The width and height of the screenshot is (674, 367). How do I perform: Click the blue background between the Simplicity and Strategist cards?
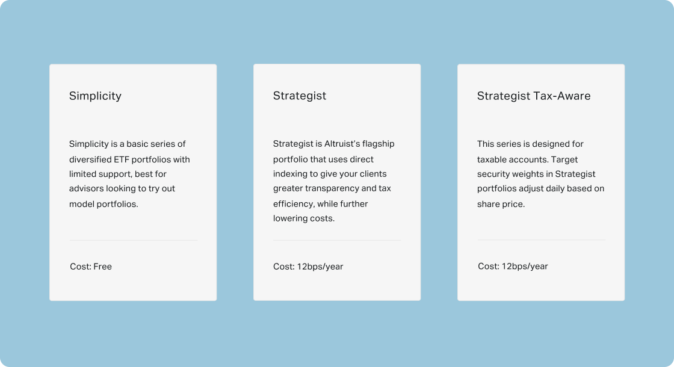click(235, 182)
